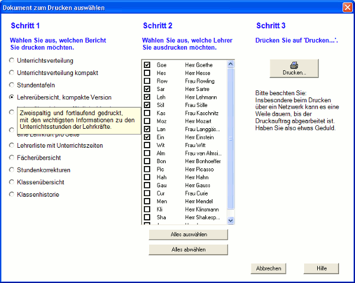Viewport: 355px width, 283px height.
Task: Click the Abbrechen button
Action: (x=268, y=268)
